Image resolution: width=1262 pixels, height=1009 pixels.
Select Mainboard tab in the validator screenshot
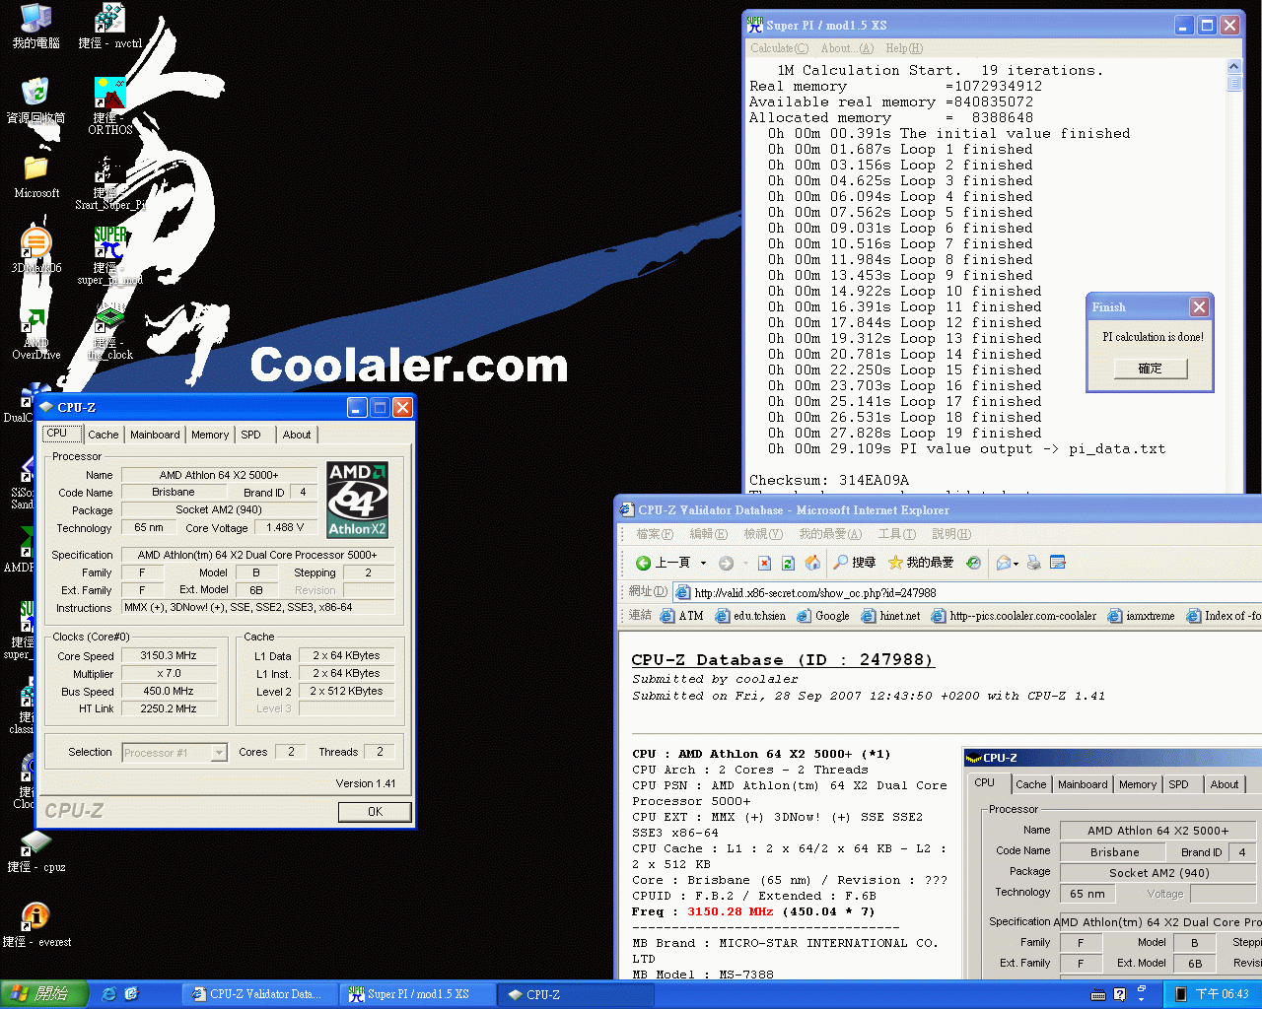(1083, 784)
